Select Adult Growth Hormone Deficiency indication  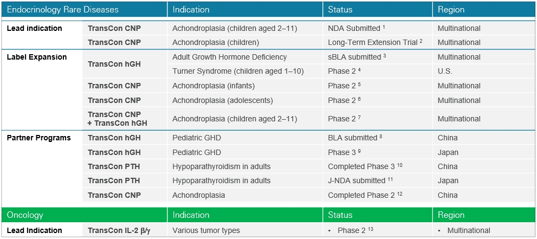click(229, 57)
